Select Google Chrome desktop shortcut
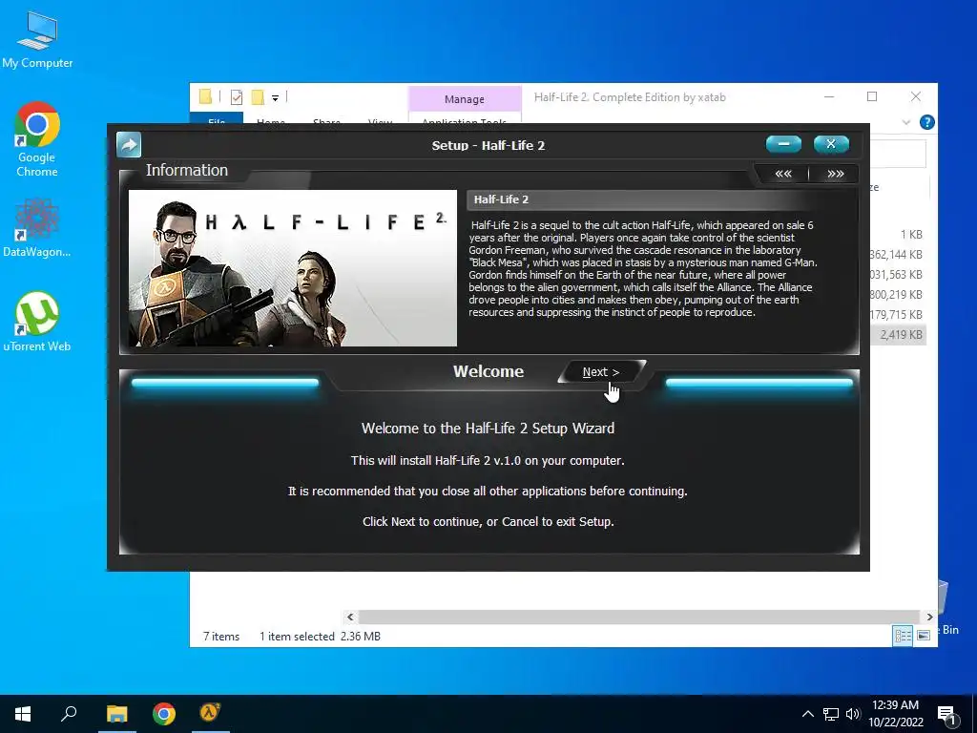This screenshot has width=977, height=733. click(x=37, y=139)
